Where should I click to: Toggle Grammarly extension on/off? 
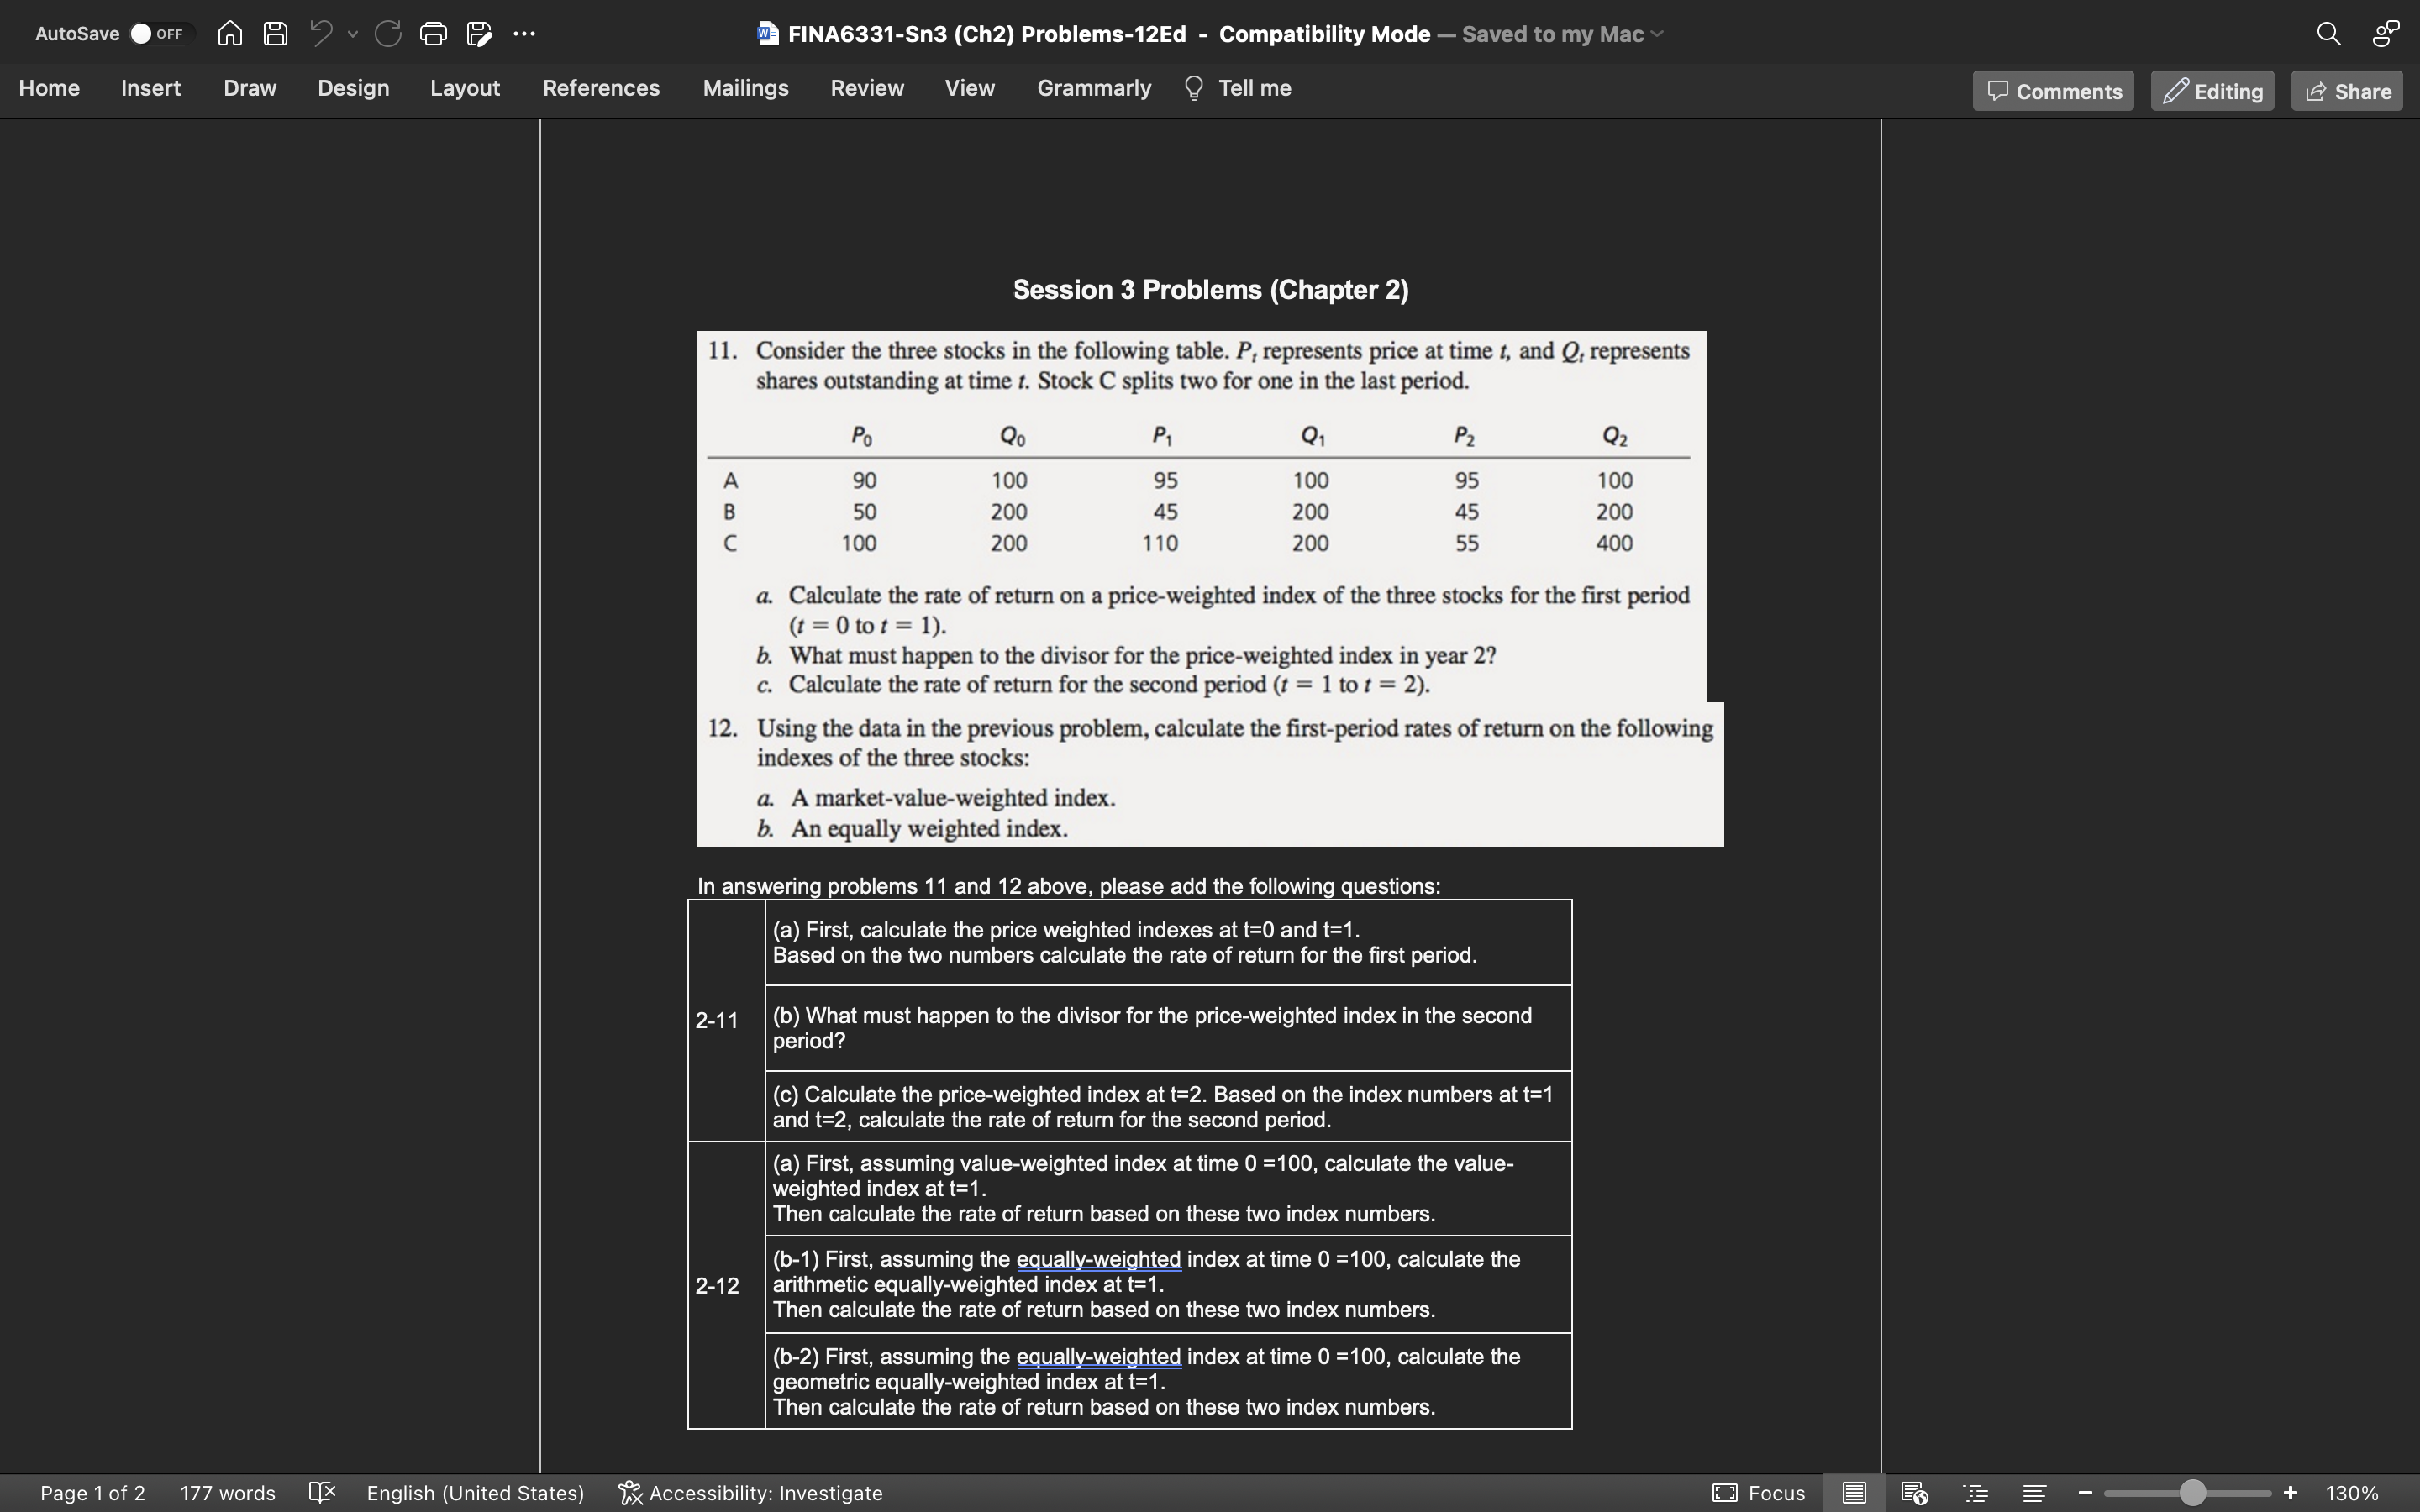[x=1092, y=89]
